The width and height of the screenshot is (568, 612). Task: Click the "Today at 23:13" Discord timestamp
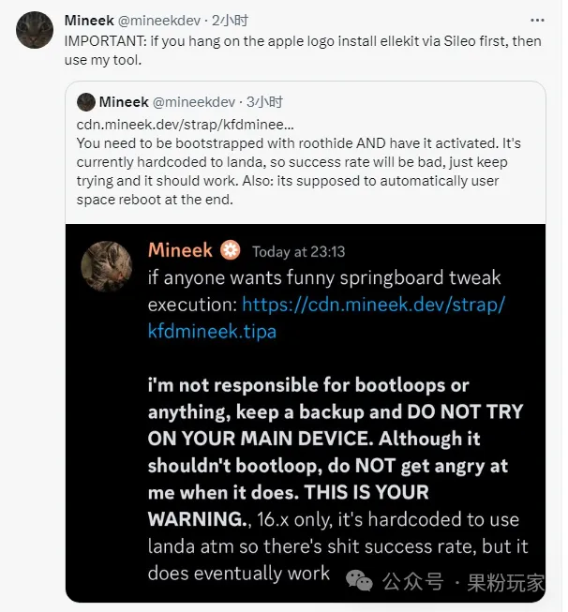pos(299,251)
